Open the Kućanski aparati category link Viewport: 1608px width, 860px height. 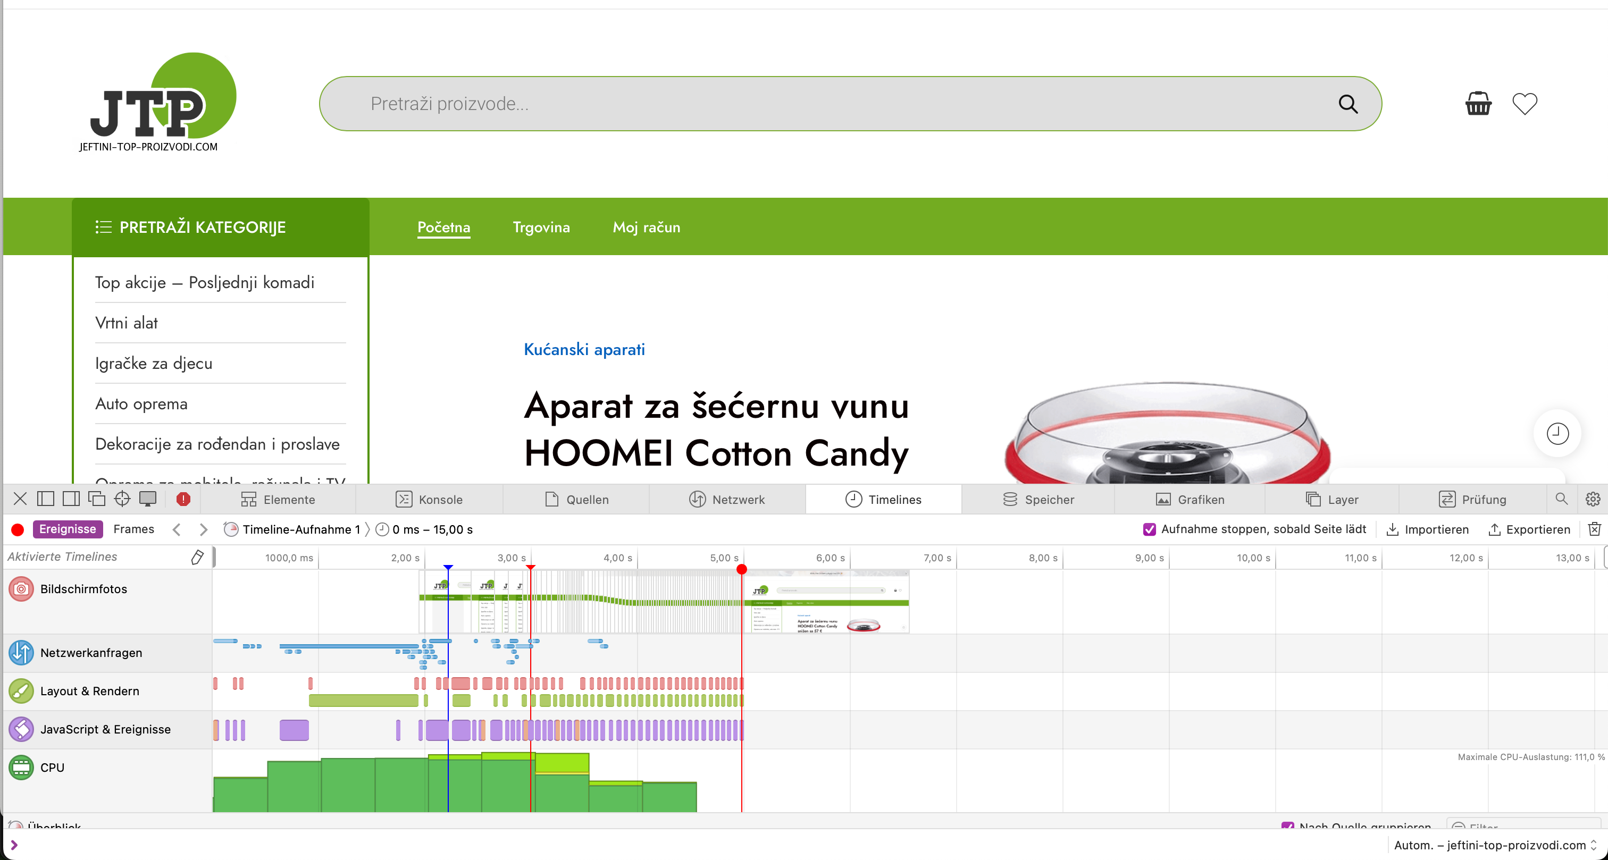pos(584,350)
